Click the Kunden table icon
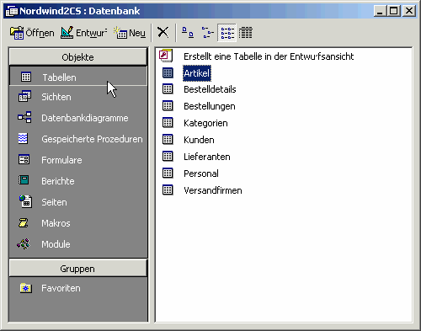The height and width of the screenshot is (331, 421). [168, 140]
